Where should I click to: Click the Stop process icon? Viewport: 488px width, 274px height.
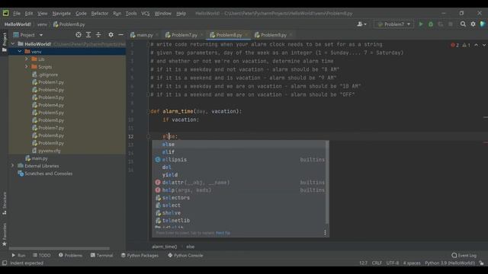tap(451, 24)
